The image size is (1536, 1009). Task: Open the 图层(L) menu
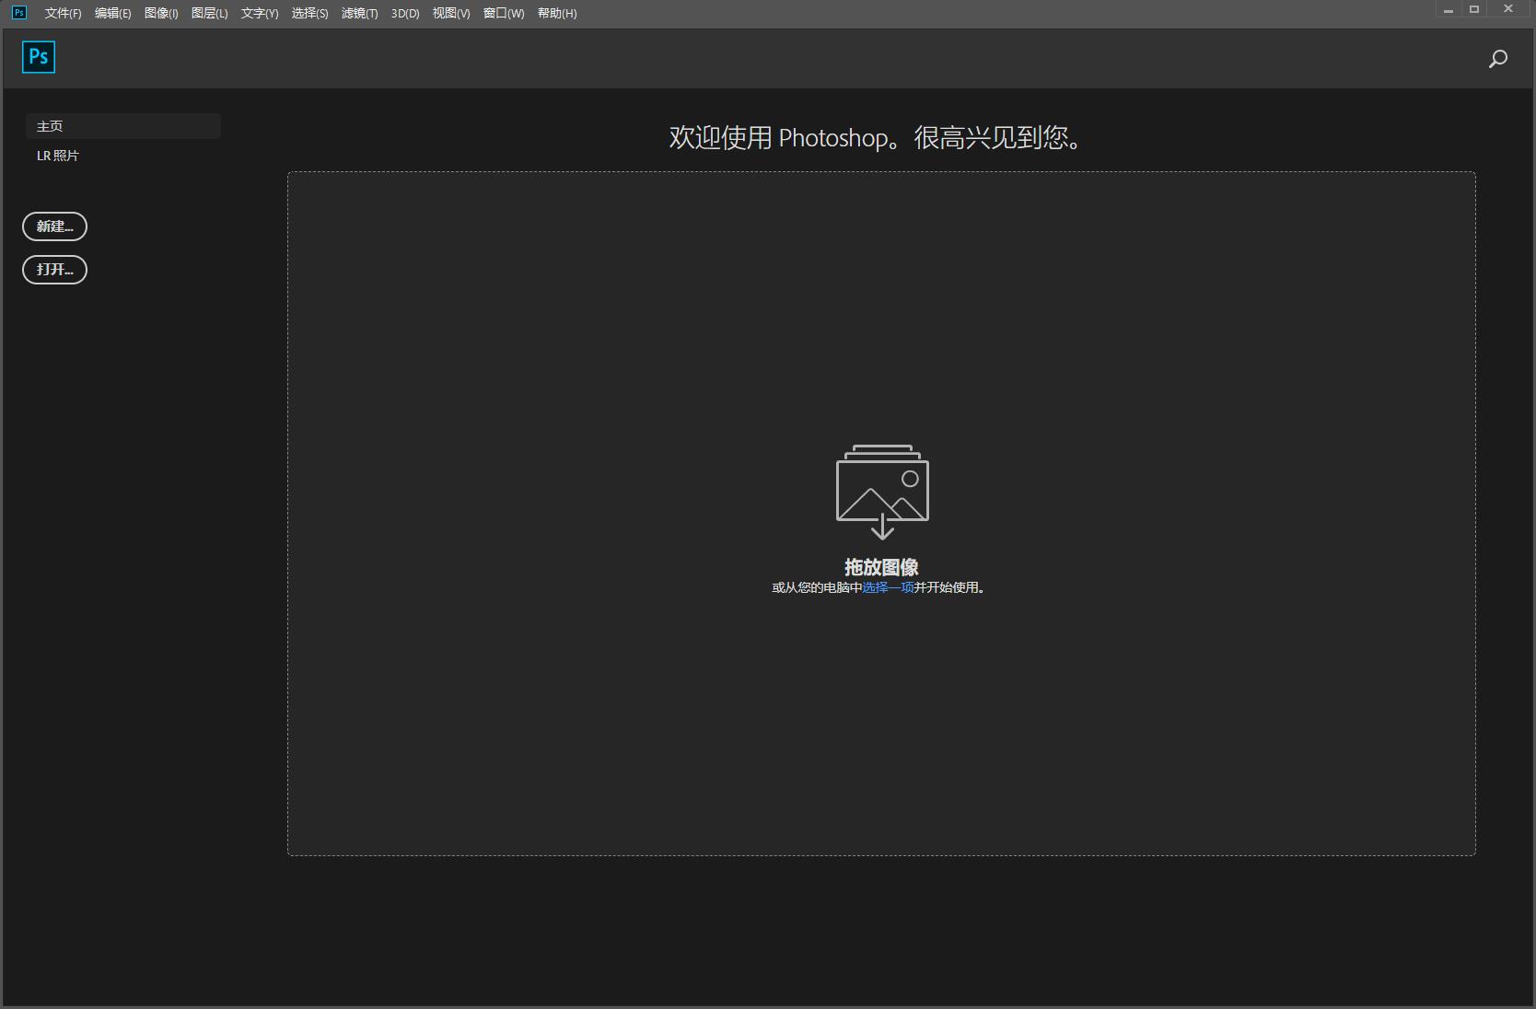pos(209,13)
